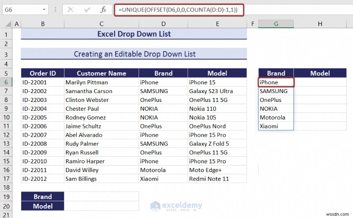Select 'NOKIA' in the column G unique list
The width and height of the screenshot is (353, 218).
tap(276, 109)
